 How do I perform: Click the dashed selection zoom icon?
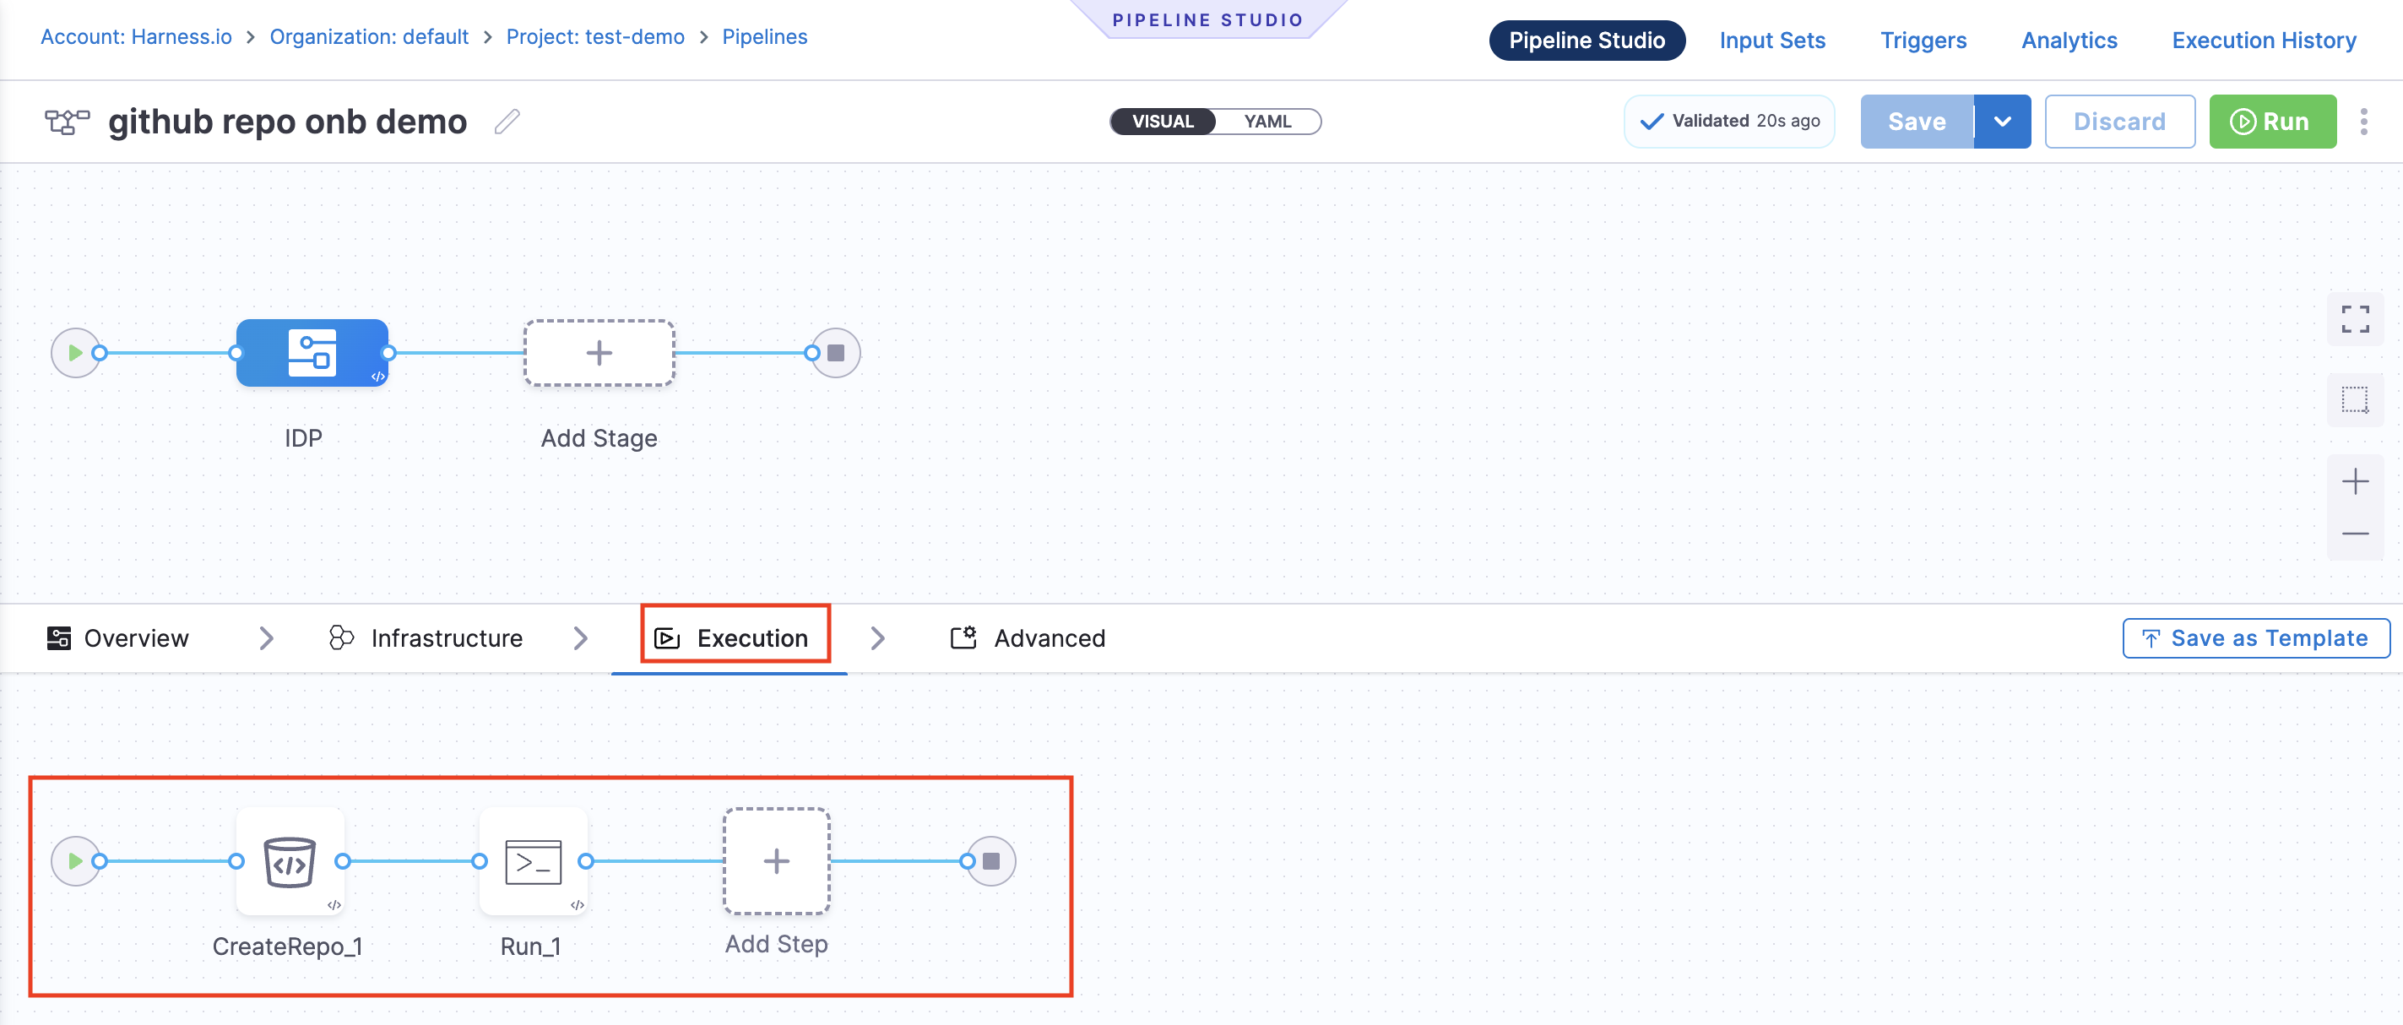click(x=2355, y=400)
